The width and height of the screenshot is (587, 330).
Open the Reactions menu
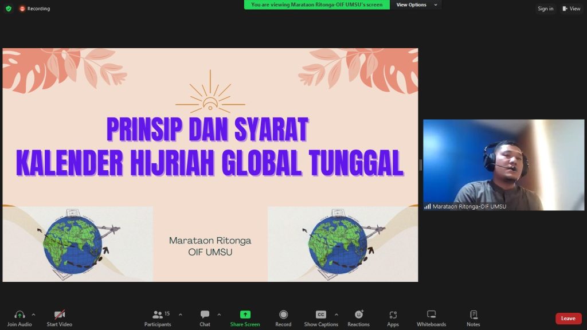(x=358, y=318)
